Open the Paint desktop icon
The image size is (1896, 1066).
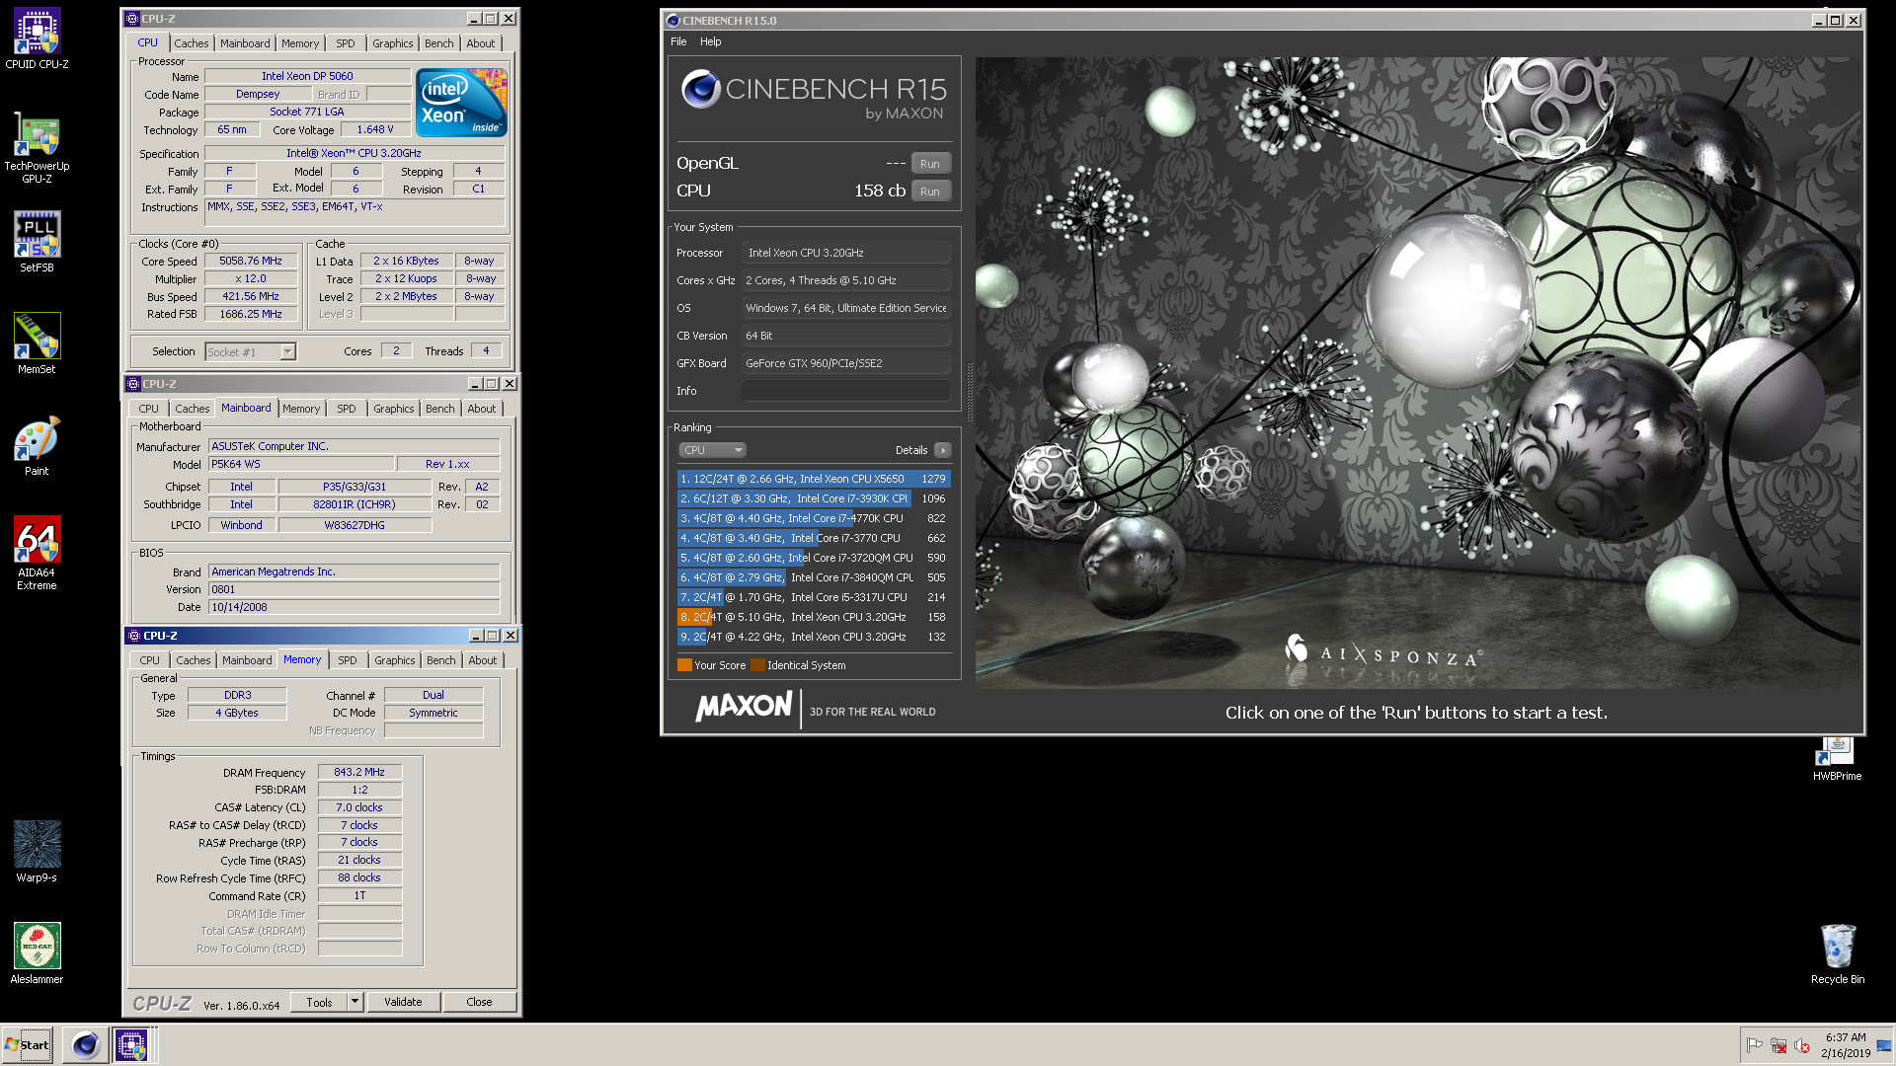37,446
